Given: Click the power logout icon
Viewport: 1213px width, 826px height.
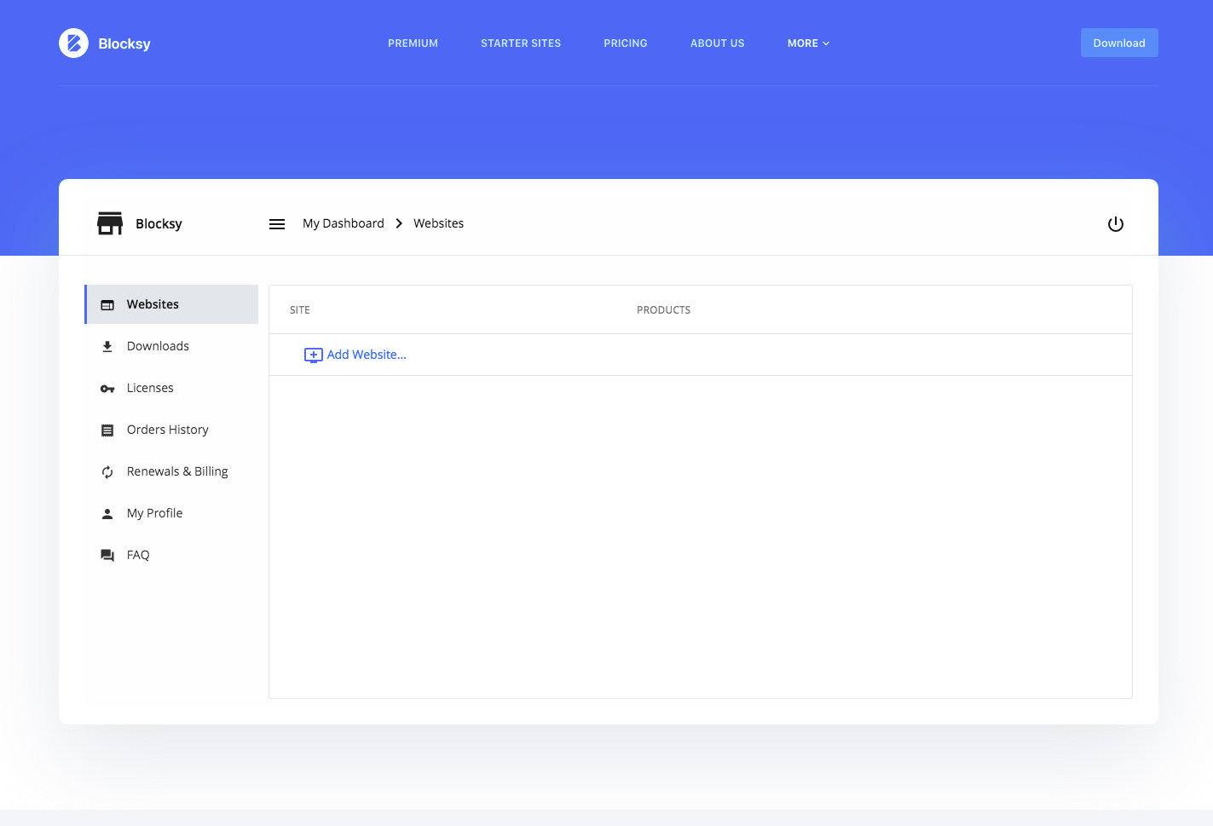Looking at the screenshot, I should (1115, 224).
